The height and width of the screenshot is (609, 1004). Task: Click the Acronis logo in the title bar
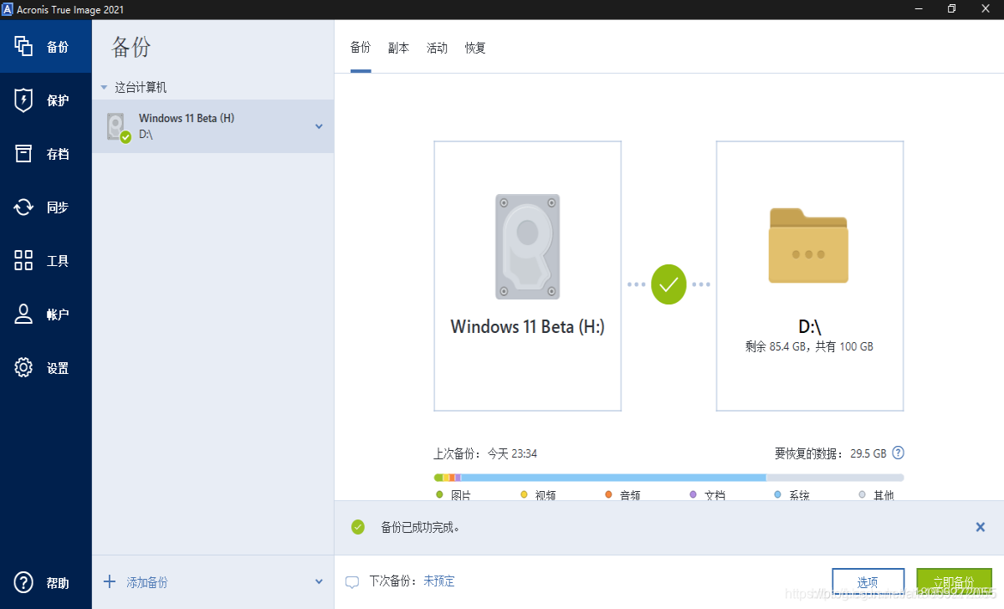(8, 8)
